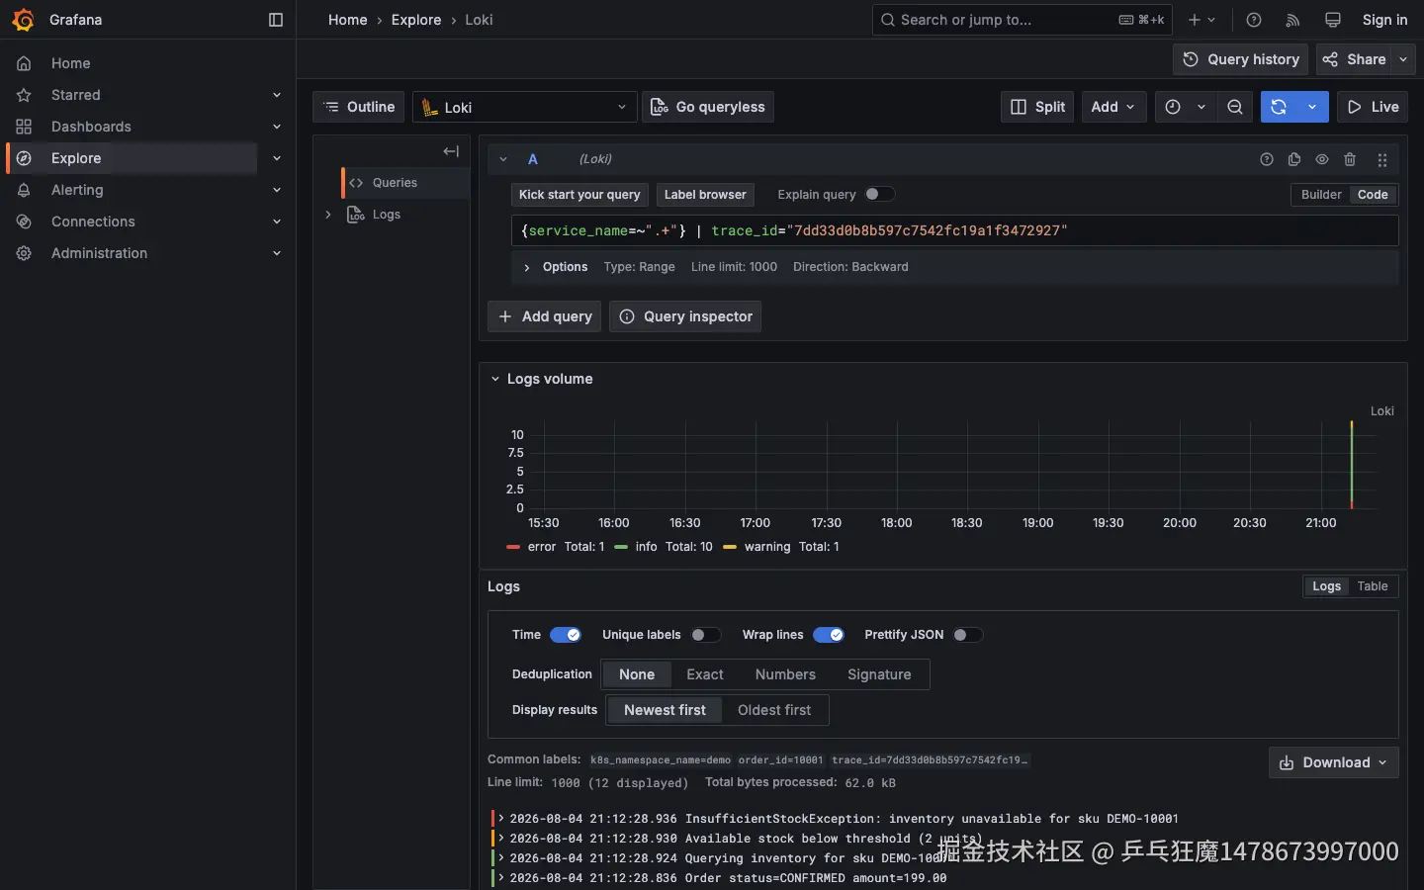Open the Download dropdown

(x=1334, y=762)
